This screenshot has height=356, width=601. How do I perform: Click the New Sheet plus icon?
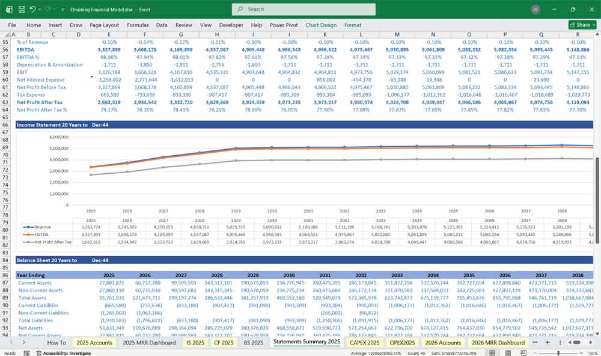pyautogui.click(x=548, y=342)
